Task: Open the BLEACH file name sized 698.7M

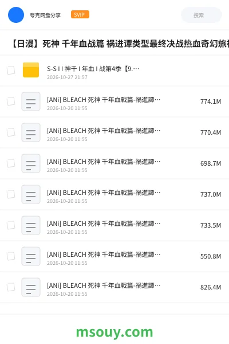Action: 104,162
